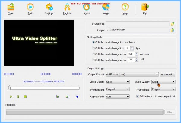This screenshot has width=181, height=123.
Task: Open Help question mark icon
Action: [x=125, y=7]
